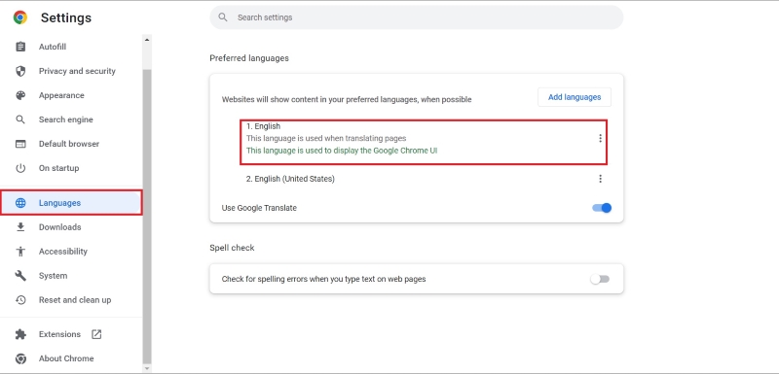Click the 'Spell check' heading

pos(232,248)
